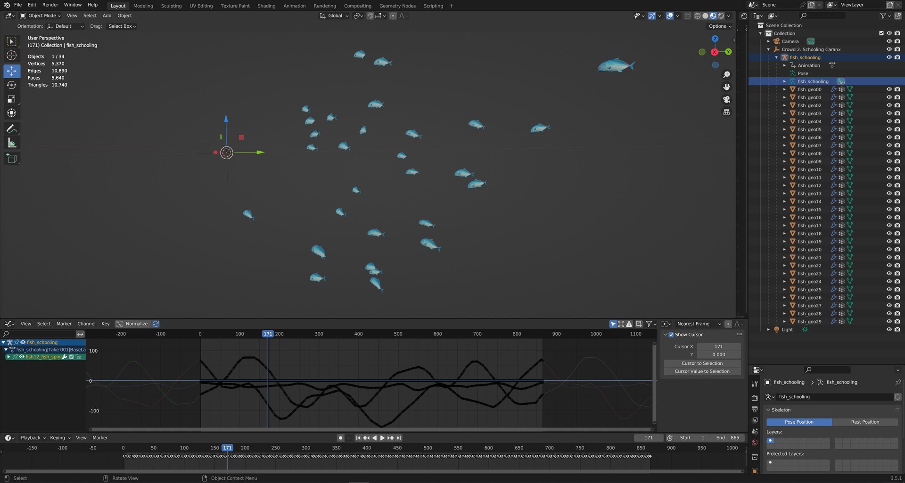Click Cursor Value to Selection button
905x483 pixels.
coord(702,371)
